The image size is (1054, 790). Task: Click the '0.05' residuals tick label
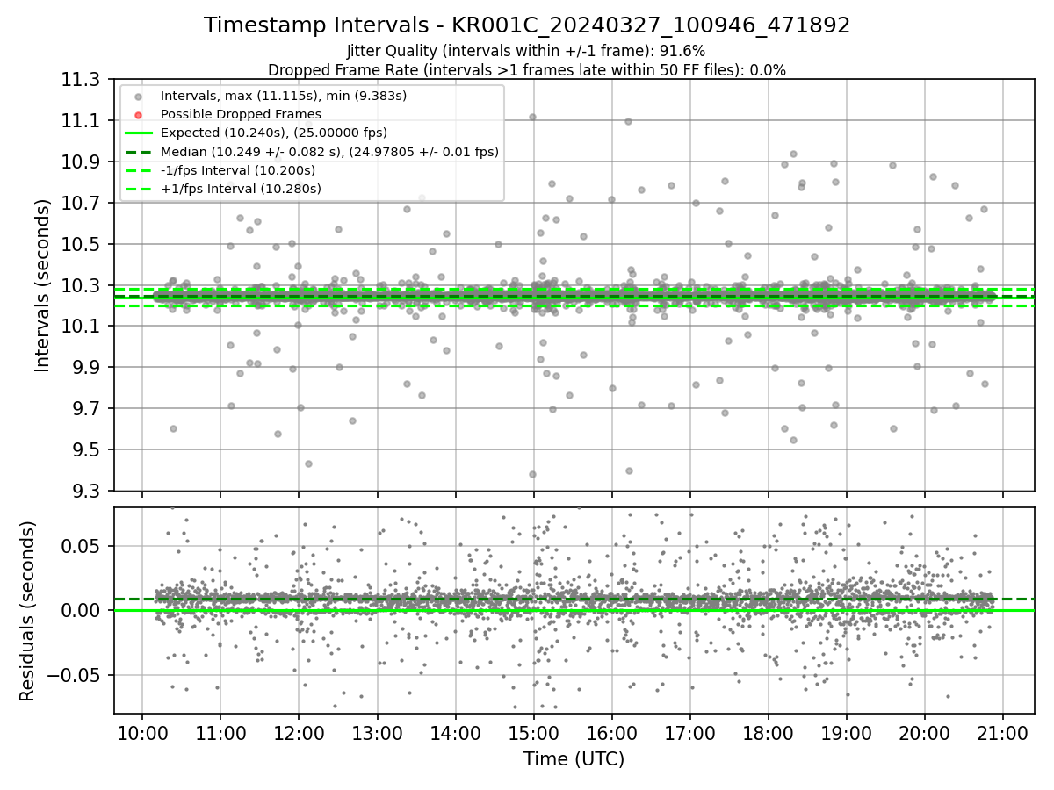click(x=81, y=547)
